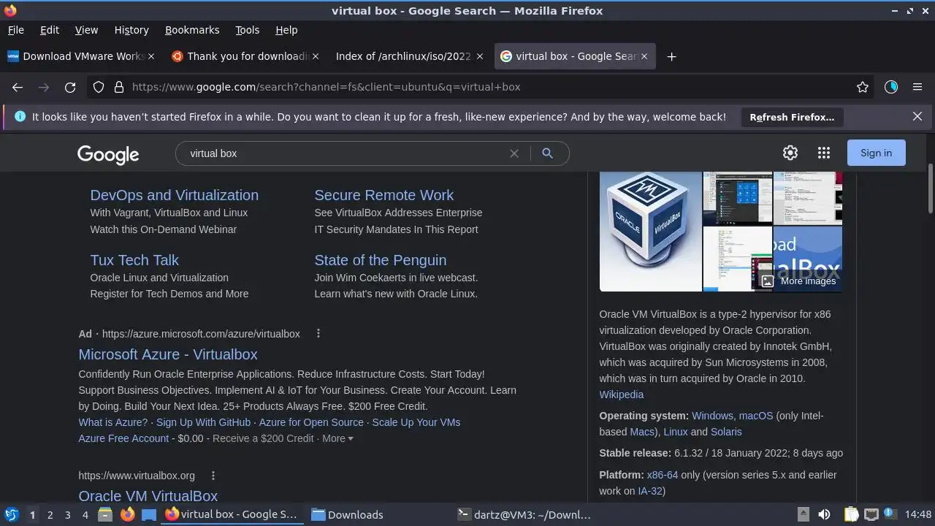This screenshot has width=935, height=526.
Task: Switch to workspace 3
Action: click(67, 515)
